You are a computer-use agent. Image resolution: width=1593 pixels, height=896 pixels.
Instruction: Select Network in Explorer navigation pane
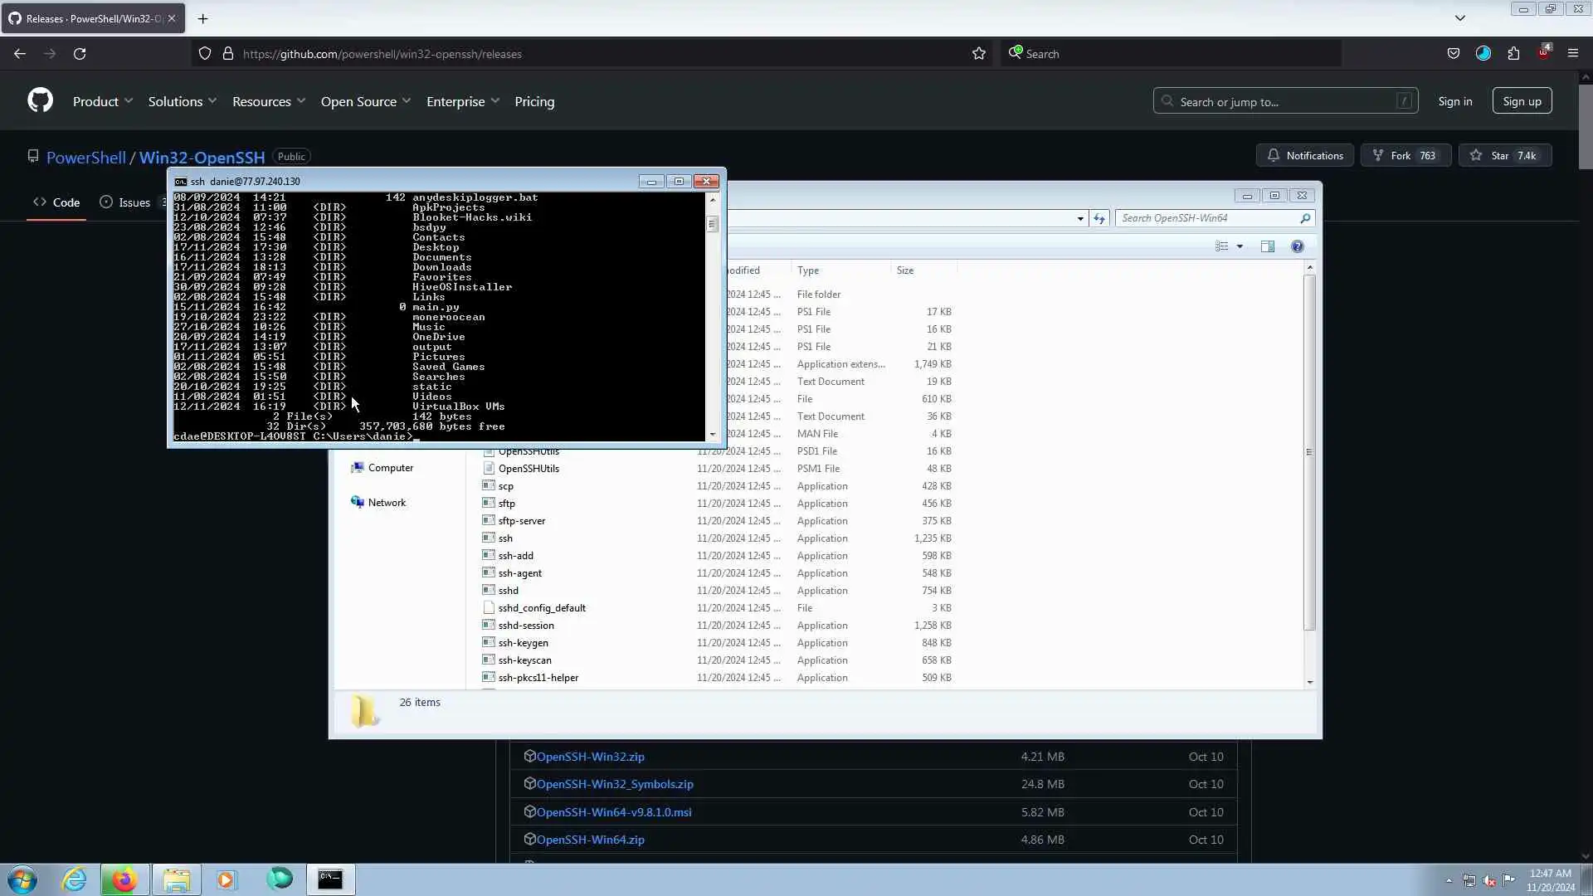pyautogui.click(x=387, y=503)
